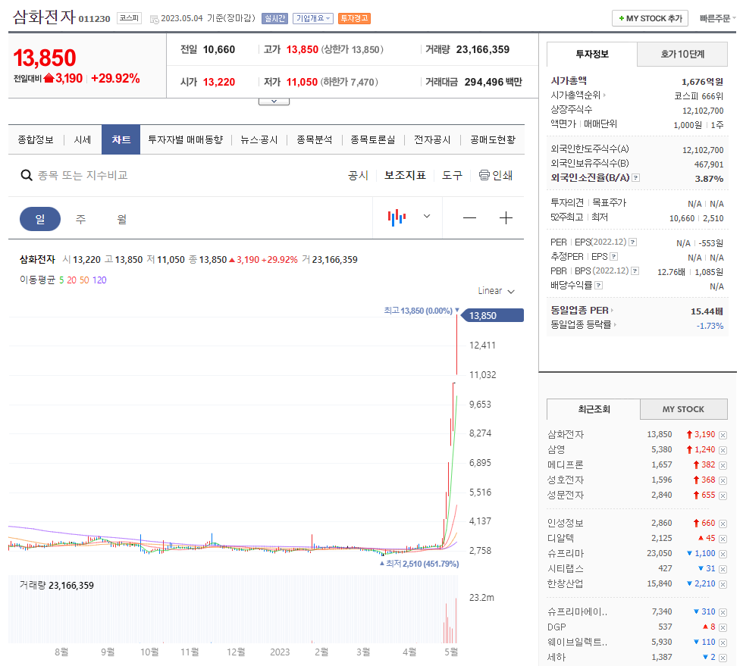
Task: Toggle 120-day moving average line
Action: pyautogui.click(x=99, y=280)
